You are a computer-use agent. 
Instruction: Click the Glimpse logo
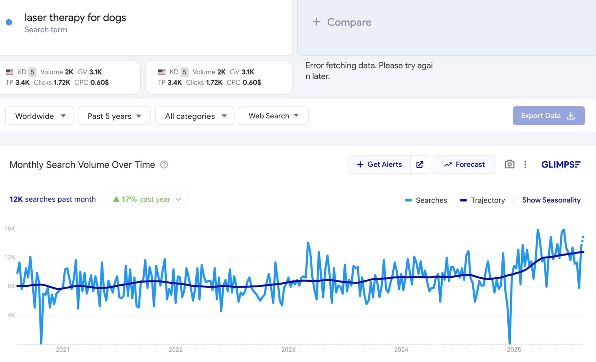click(x=561, y=164)
